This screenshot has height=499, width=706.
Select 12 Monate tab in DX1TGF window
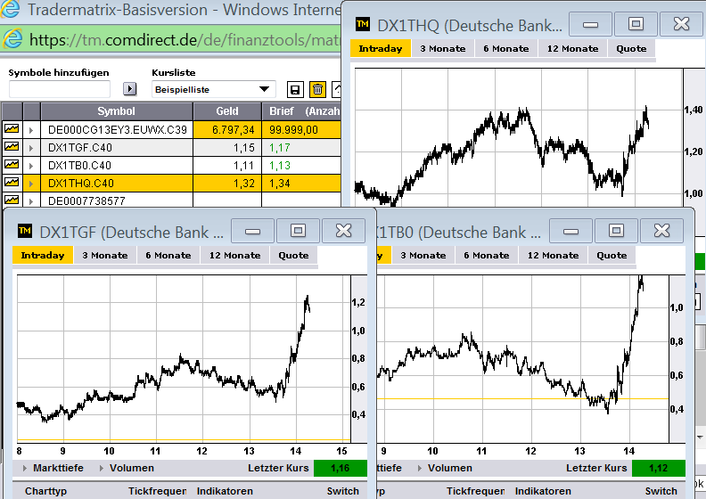(x=235, y=255)
